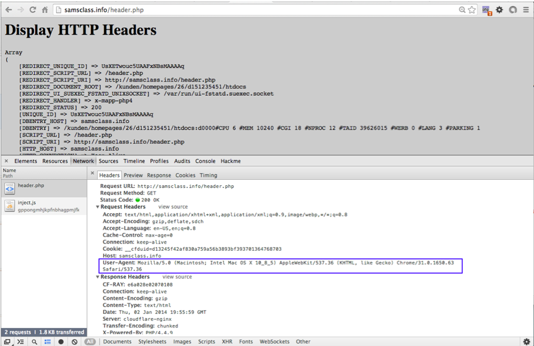Switch to the Response sub-tab

point(159,175)
